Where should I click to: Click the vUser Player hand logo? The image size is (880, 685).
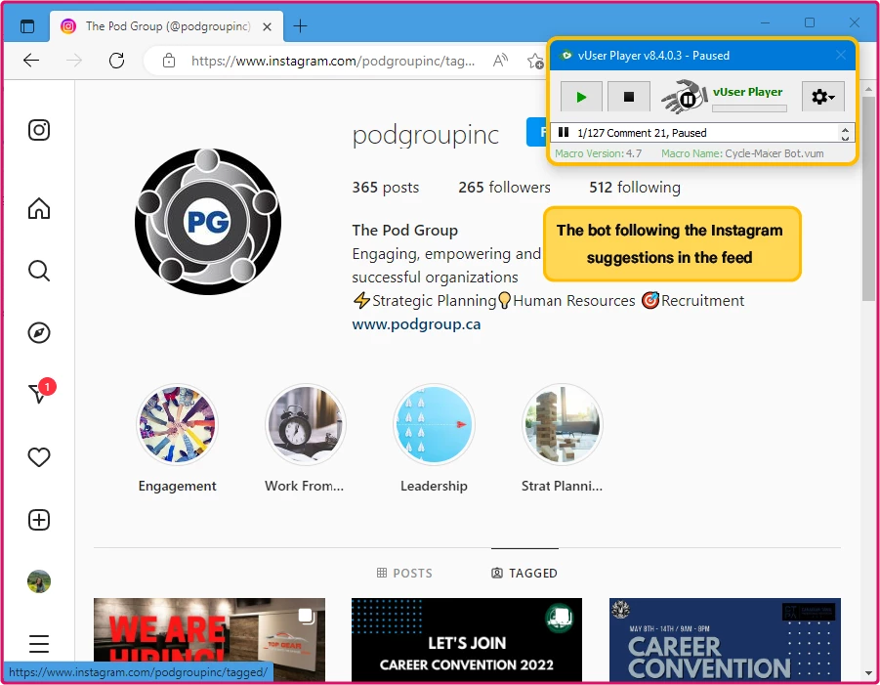684,97
